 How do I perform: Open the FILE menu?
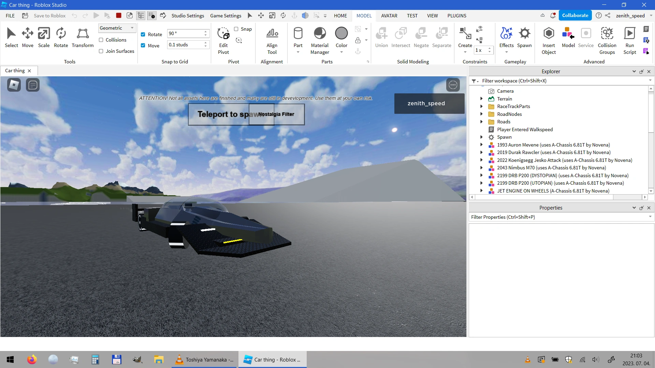point(10,16)
